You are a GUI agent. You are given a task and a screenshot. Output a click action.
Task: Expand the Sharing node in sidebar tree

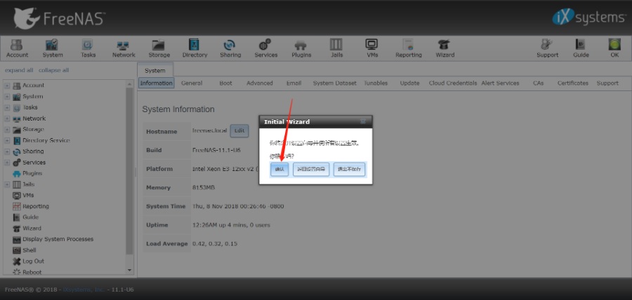click(x=7, y=151)
